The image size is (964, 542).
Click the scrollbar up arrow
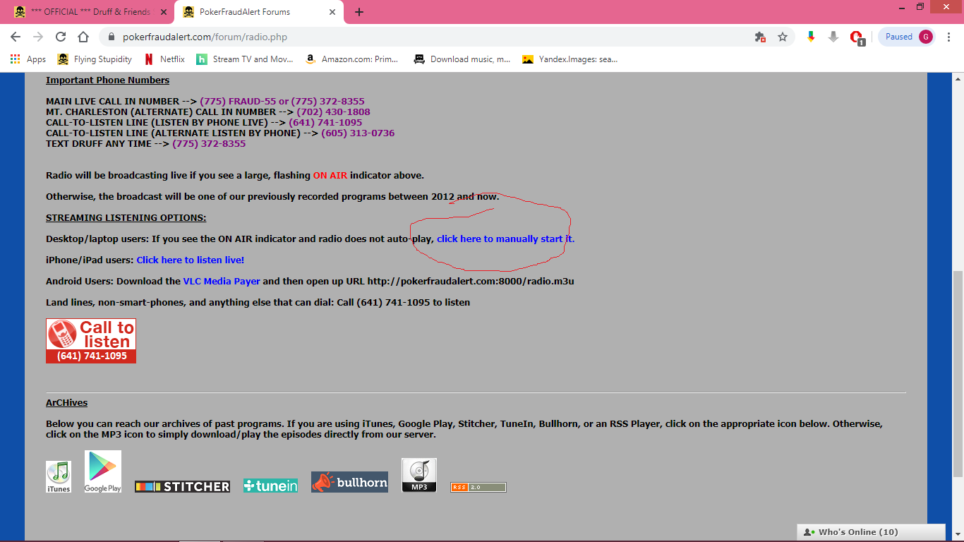(x=958, y=78)
